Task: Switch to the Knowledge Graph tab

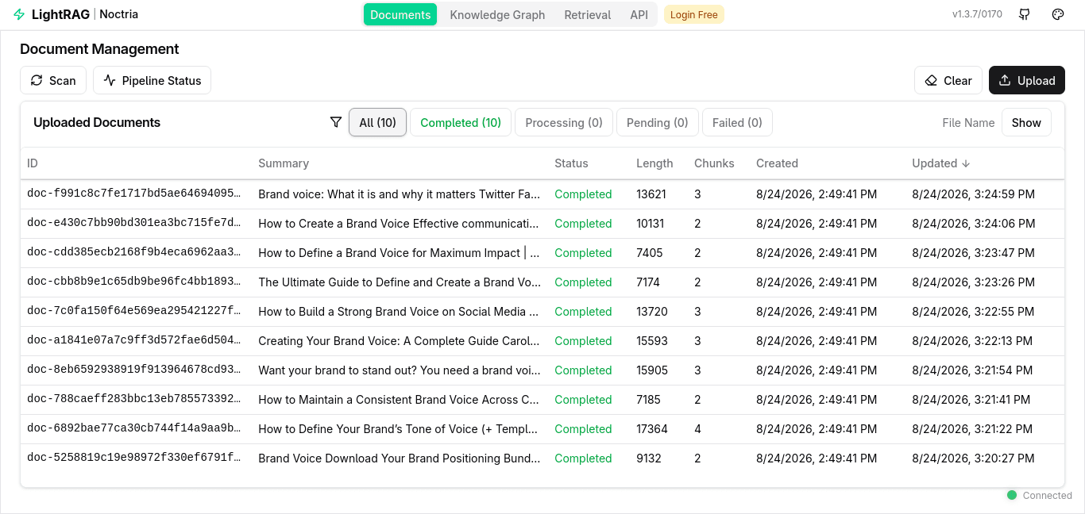Action: tap(497, 14)
